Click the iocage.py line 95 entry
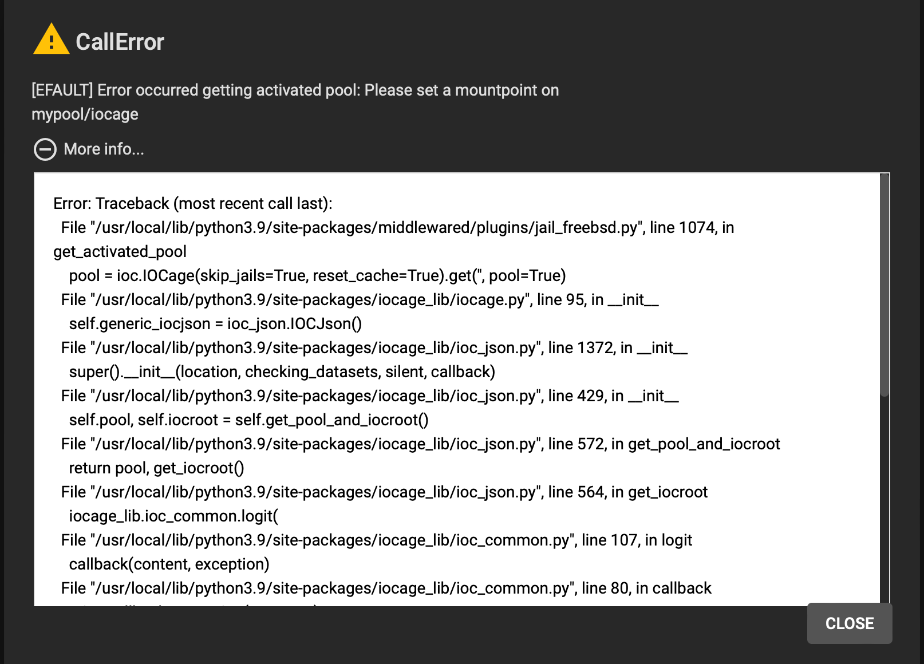 pyautogui.click(x=360, y=300)
